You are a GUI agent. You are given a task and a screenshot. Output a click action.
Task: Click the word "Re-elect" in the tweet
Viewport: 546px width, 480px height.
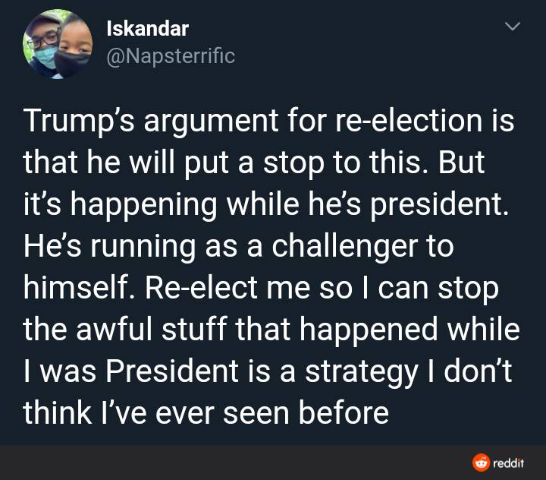tap(202, 288)
